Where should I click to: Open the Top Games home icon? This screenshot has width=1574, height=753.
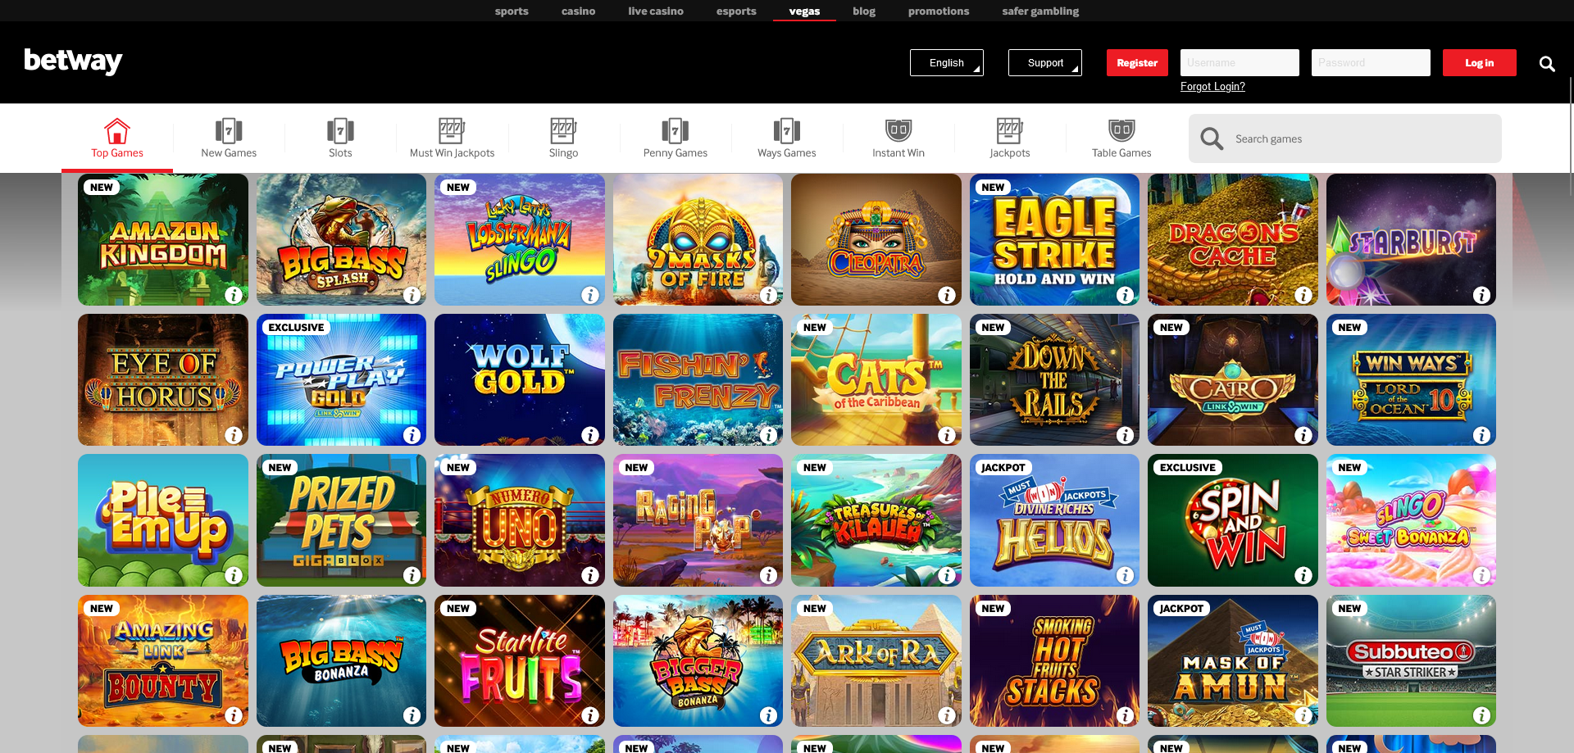(x=117, y=131)
